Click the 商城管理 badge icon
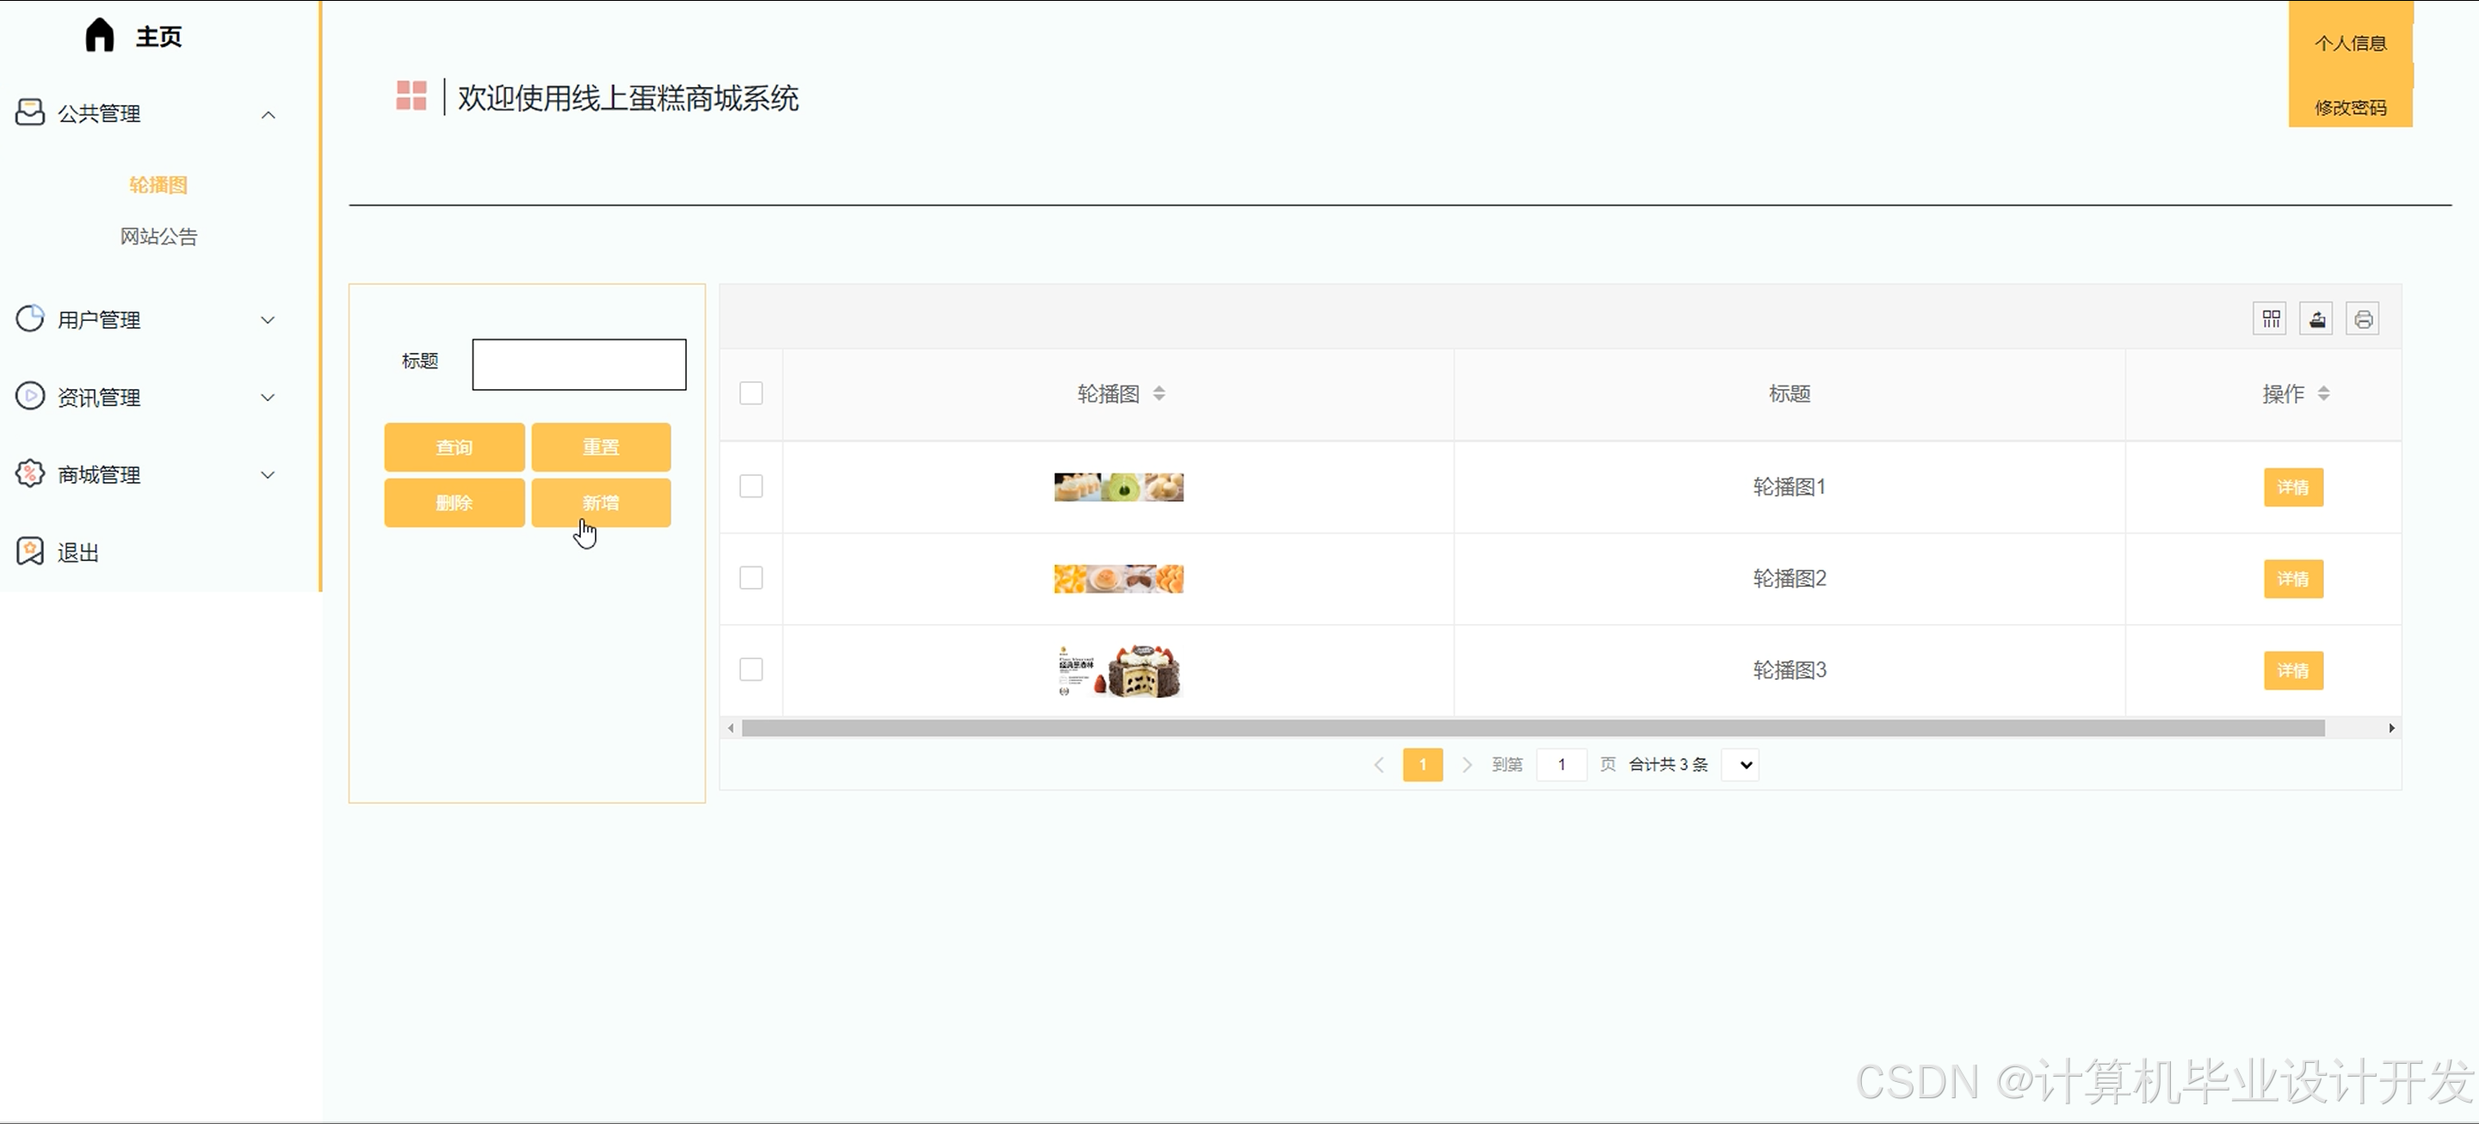Screen dimensions: 2479x1124 (30, 473)
